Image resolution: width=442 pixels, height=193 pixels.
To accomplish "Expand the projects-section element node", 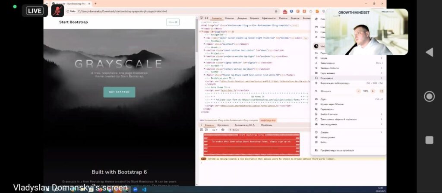I will (204, 56).
